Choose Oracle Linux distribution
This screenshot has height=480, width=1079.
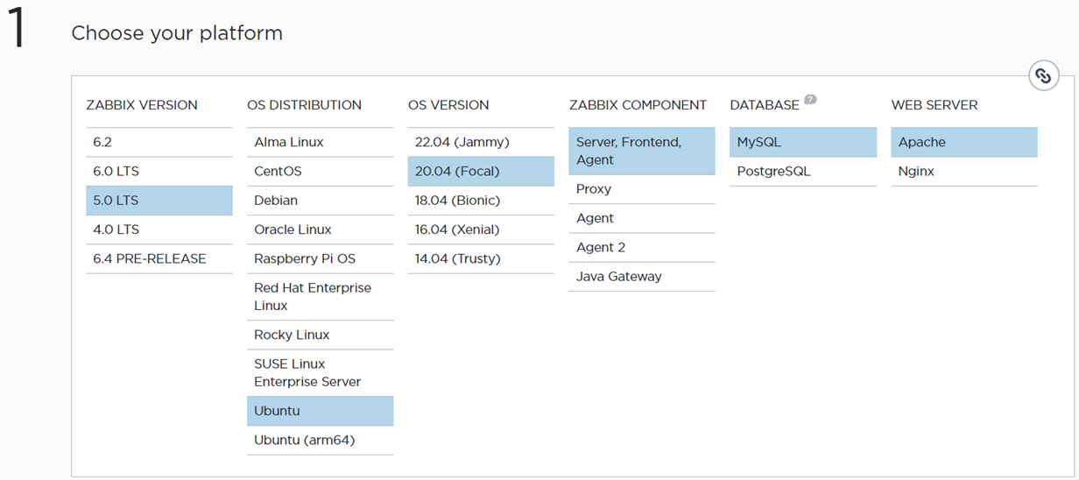pyautogui.click(x=321, y=229)
